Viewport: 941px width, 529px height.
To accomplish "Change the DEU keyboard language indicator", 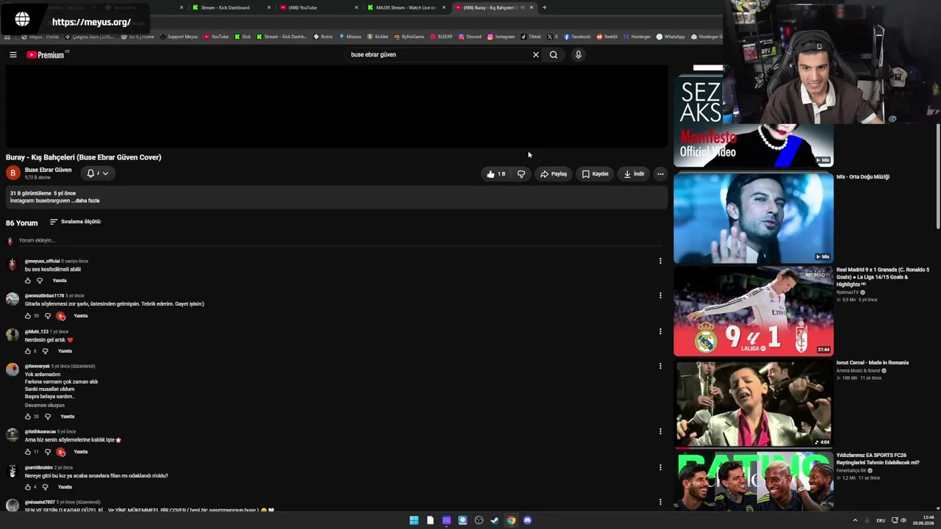I will point(882,520).
